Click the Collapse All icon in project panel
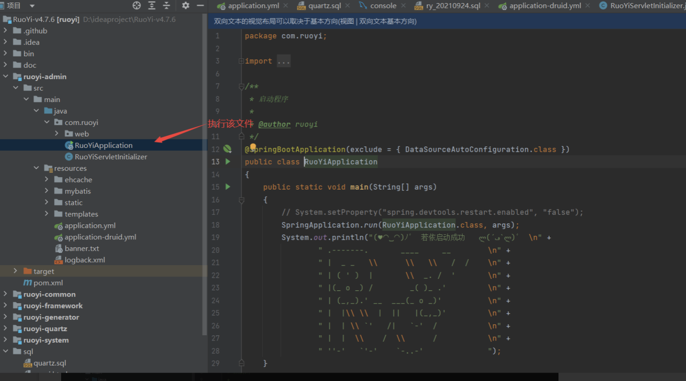 pyautogui.click(x=166, y=5)
